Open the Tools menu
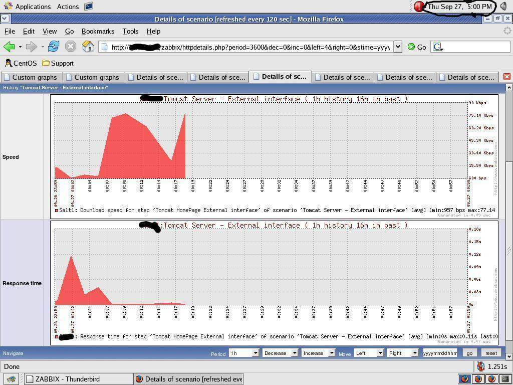This screenshot has height=385, width=513. pyautogui.click(x=130, y=32)
